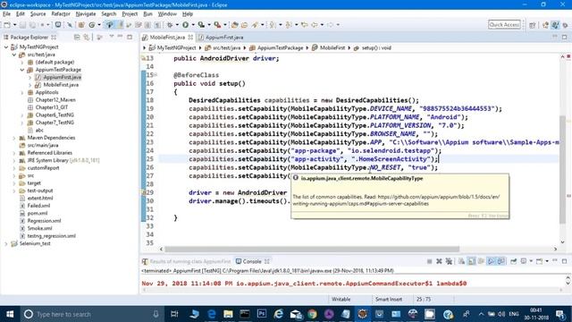Image resolution: width=572 pixels, height=322 pixels.
Task: Click the Coverage run icon in toolbar
Action: 201,25
